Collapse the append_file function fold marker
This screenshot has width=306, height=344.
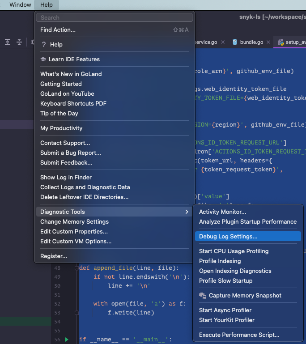76,268
